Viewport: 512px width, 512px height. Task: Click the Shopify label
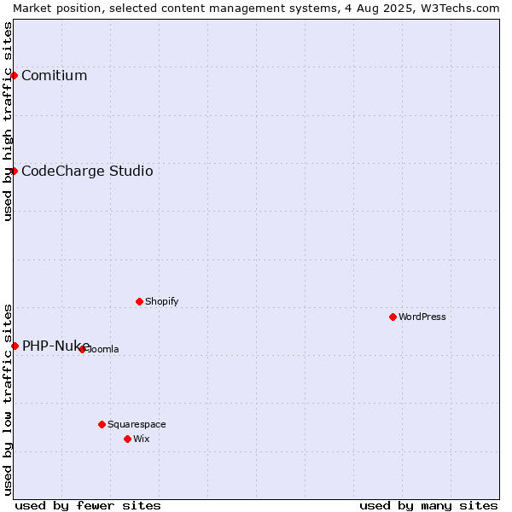[161, 302]
